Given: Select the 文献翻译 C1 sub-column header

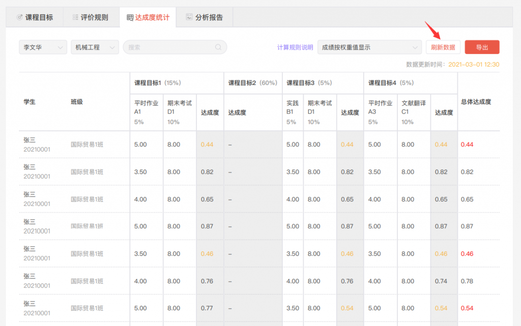Looking at the screenshot, I should 413,107.
